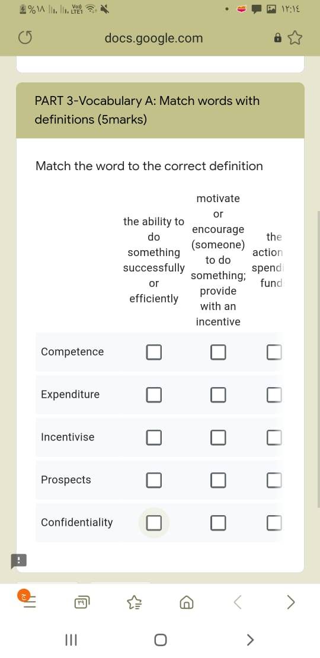Open Android recent apps navigation button

click(71, 640)
